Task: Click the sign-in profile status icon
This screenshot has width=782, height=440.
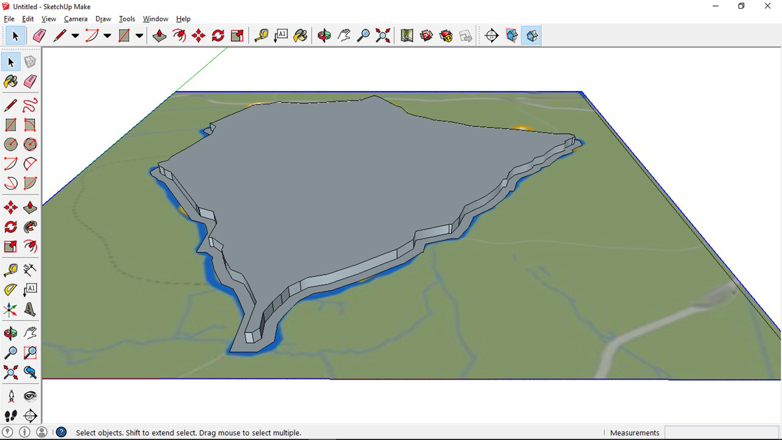Action: pos(42,432)
